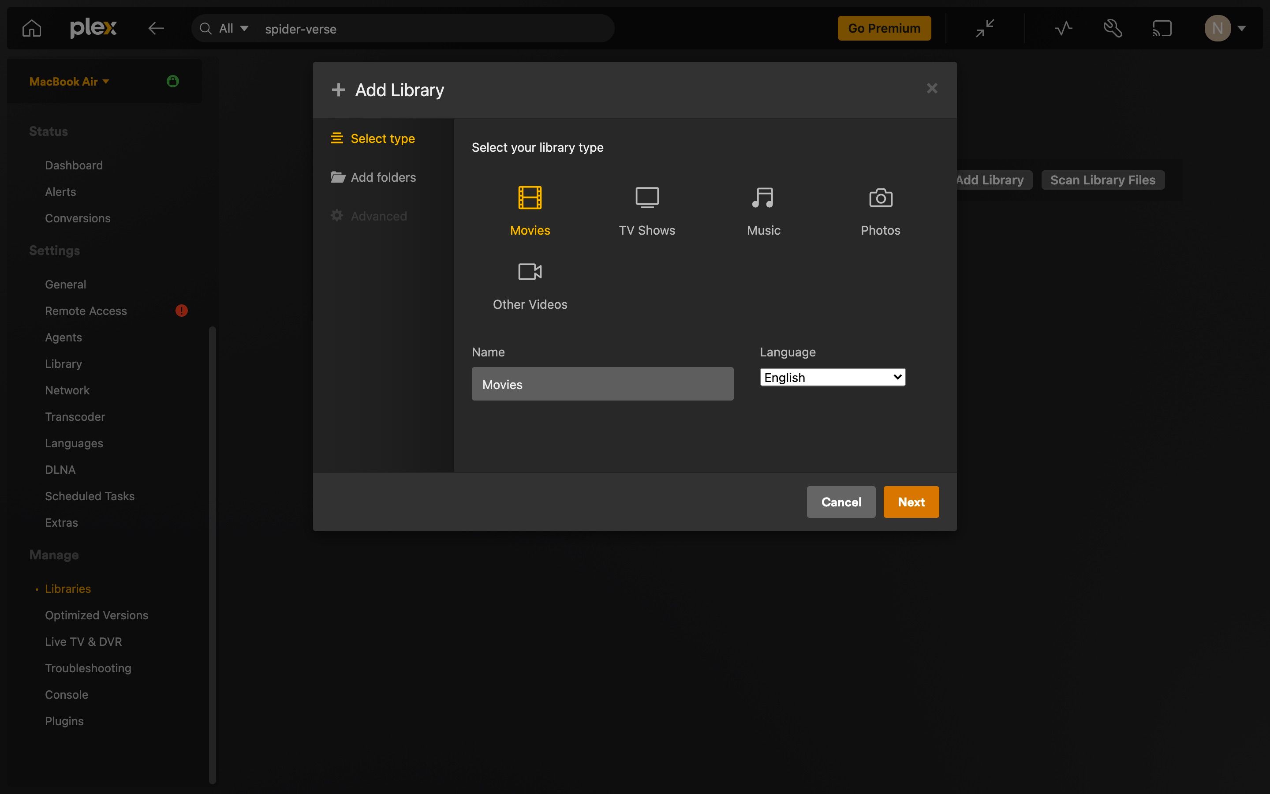
Task: Open server settings via wrench icon
Action: pos(1113,28)
